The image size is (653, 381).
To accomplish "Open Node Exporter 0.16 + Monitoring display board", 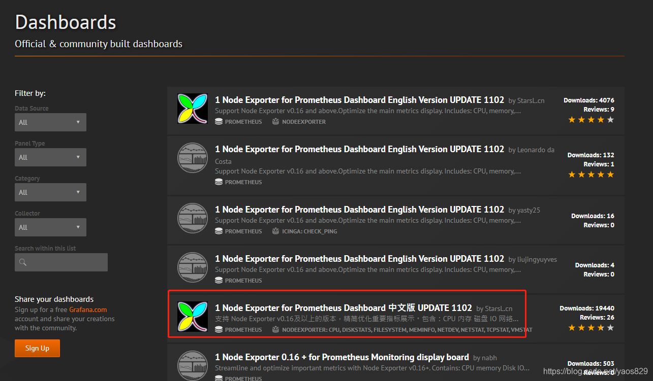I will [341, 357].
